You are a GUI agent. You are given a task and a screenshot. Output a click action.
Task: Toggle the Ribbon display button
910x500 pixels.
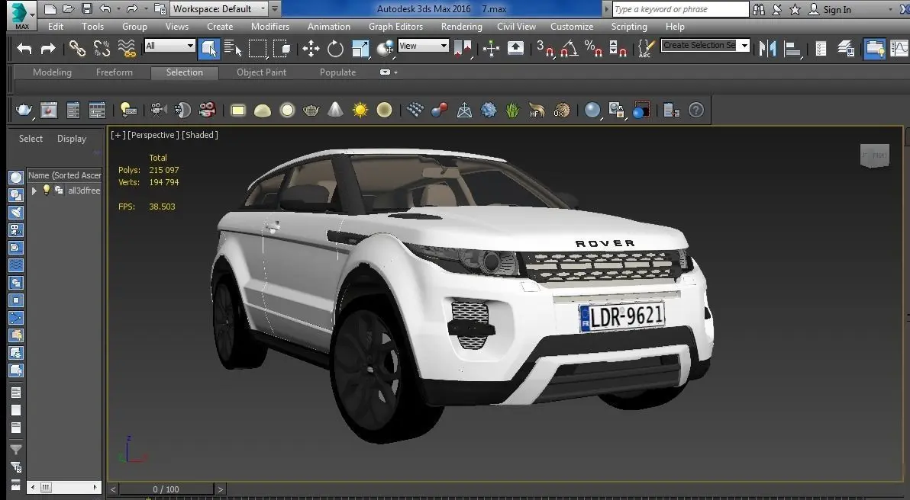[x=875, y=49]
